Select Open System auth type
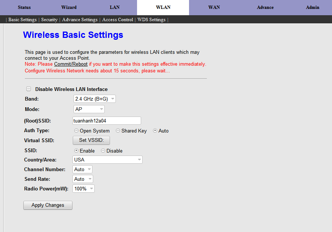 [x=76, y=131]
